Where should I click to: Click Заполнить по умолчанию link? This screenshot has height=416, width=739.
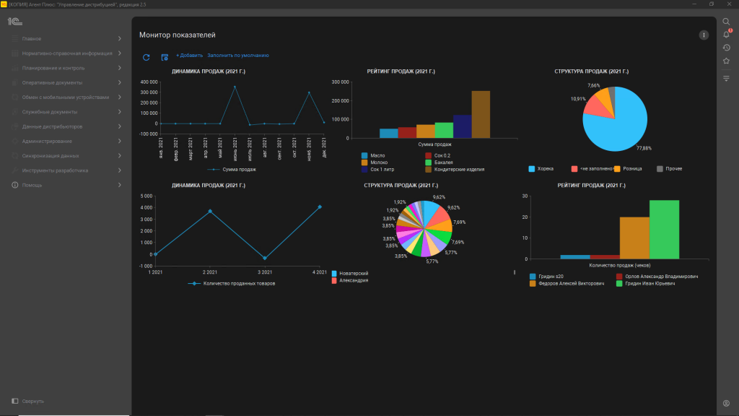[x=238, y=56]
